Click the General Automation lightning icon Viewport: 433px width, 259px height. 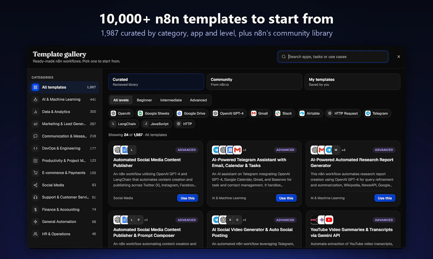(35, 222)
